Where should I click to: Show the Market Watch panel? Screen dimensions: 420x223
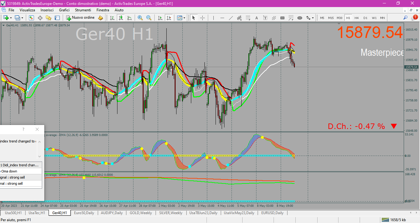(31, 18)
